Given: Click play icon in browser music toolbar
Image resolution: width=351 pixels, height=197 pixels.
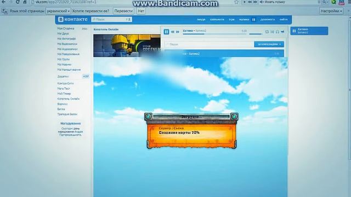Looking at the screenshot, I should [245, 2].
